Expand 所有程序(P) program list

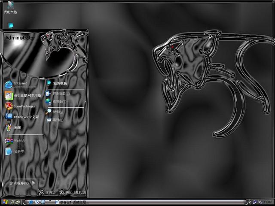click(23, 183)
